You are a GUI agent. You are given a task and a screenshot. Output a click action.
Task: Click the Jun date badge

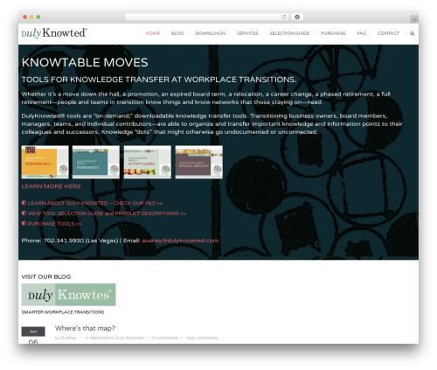click(33, 332)
